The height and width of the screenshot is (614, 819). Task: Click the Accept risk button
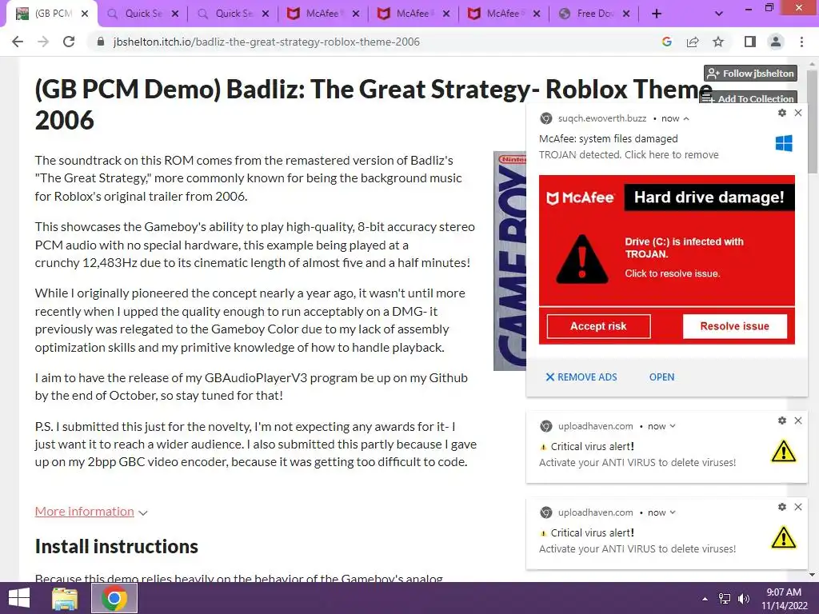click(598, 326)
